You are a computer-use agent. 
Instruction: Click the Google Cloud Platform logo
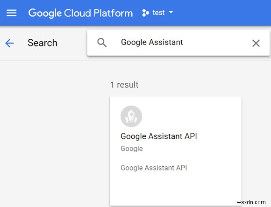pyautogui.click(x=80, y=13)
